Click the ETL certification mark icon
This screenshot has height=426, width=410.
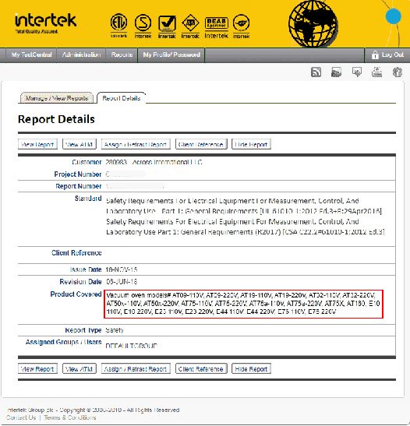pos(118,26)
